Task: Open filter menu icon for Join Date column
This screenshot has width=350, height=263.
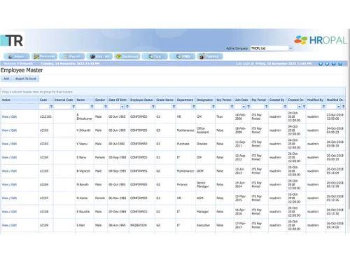Action: (248, 107)
